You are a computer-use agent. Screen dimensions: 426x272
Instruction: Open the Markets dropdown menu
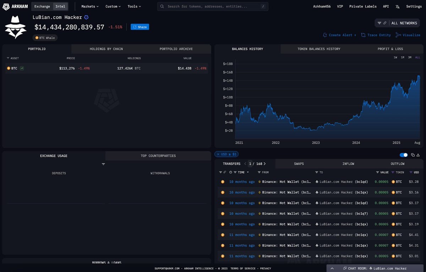pyautogui.click(x=90, y=6)
